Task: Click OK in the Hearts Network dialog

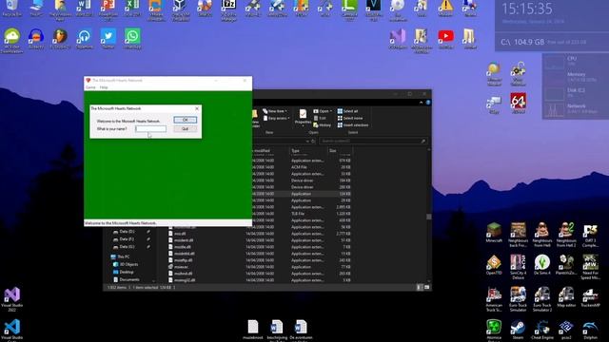Action: tap(185, 120)
